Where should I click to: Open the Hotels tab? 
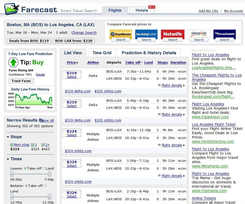click(142, 10)
